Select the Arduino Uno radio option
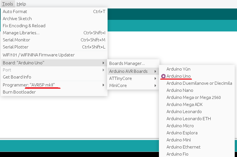Image resolution: width=237 pixels, height=157 pixels. coord(197,76)
